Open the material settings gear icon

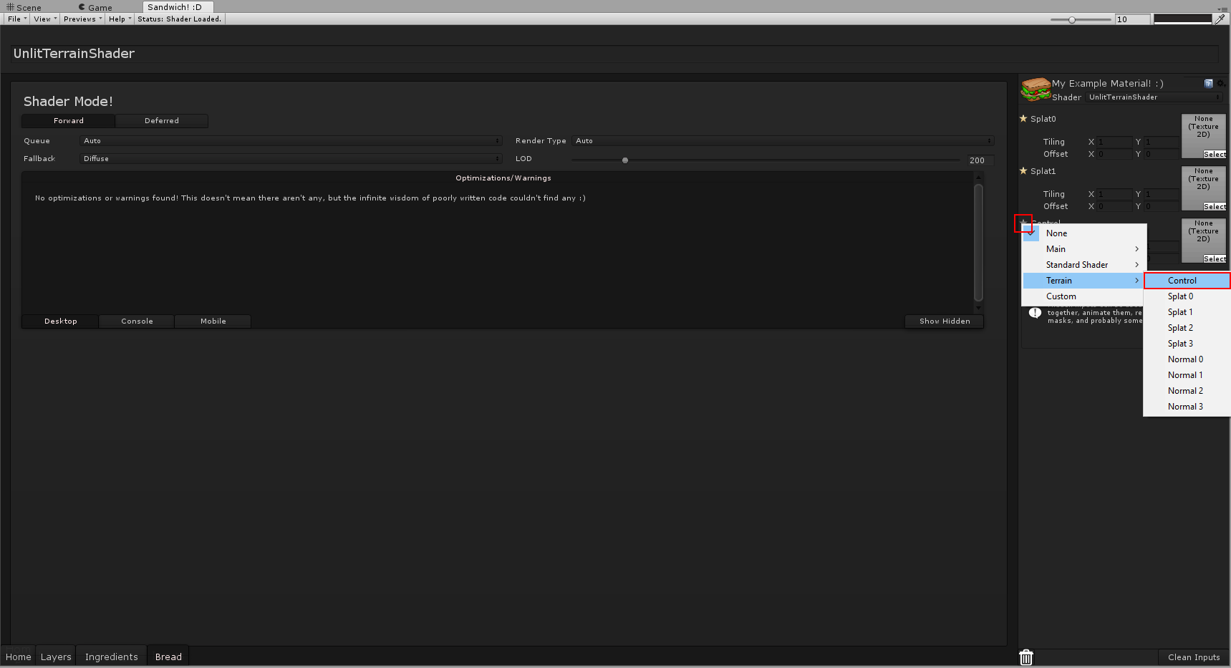pos(1221,83)
